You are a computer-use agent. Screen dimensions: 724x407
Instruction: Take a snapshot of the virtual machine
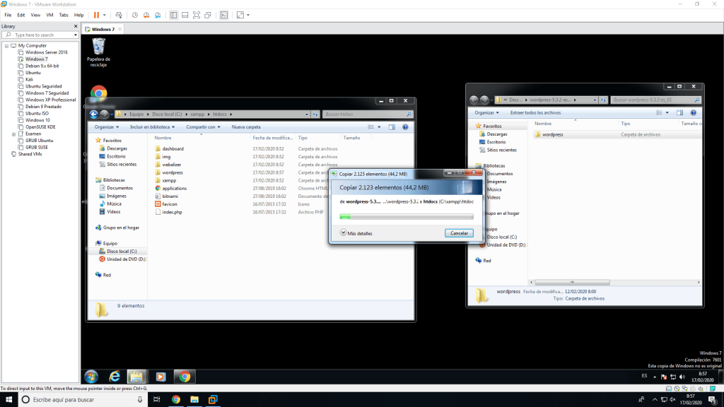click(135, 15)
